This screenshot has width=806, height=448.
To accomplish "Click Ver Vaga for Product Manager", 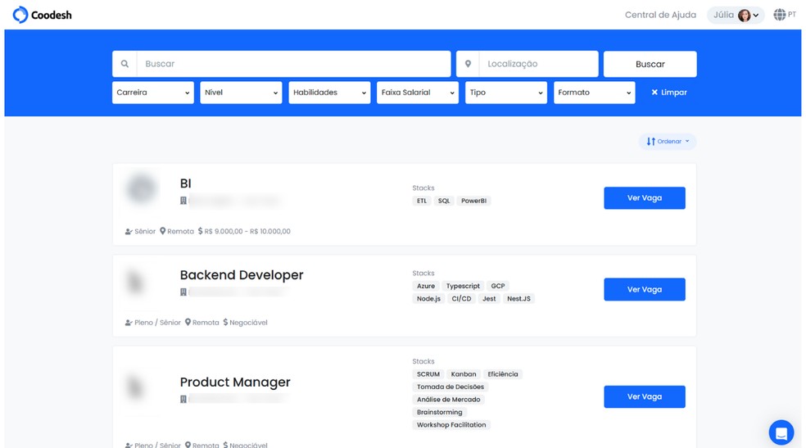I will coord(644,396).
